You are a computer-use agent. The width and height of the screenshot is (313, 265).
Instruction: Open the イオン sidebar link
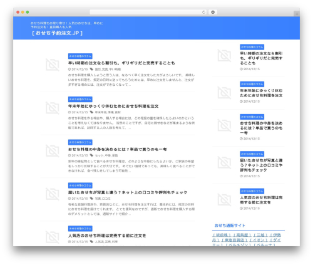tap(259, 240)
